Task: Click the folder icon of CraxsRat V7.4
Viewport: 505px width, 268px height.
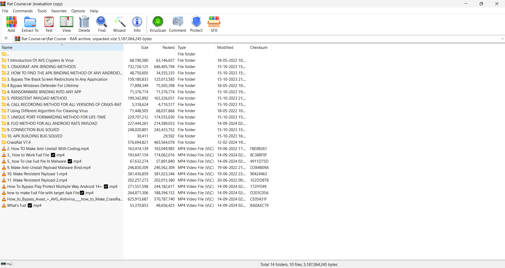Action: tap(4, 142)
